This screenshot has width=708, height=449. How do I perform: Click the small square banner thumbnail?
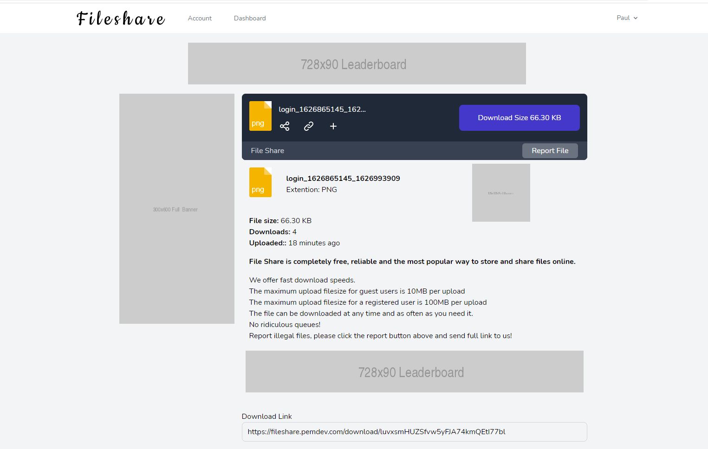pyautogui.click(x=501, y=192)
